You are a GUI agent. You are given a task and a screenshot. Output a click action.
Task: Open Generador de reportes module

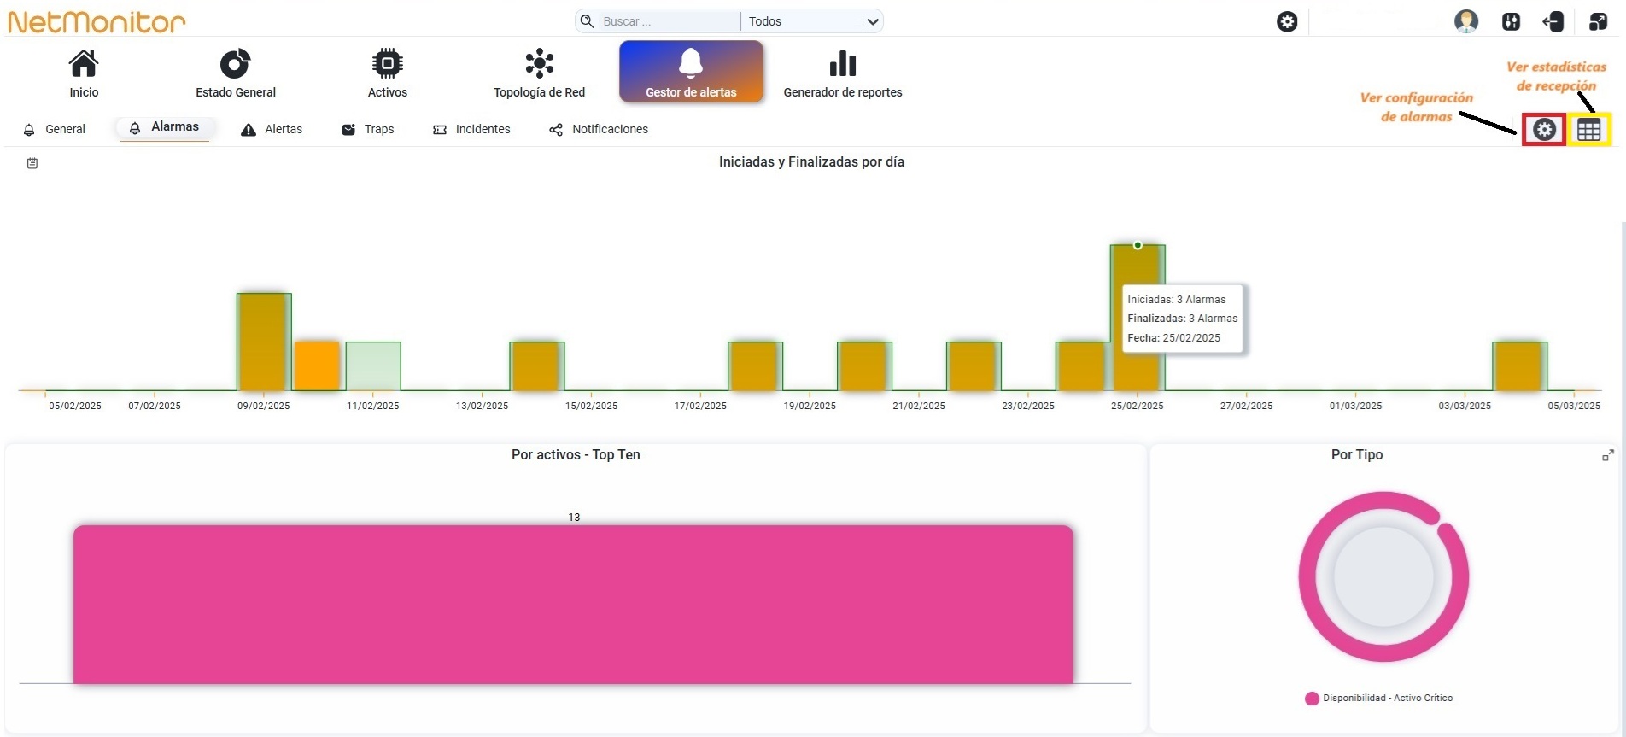click(x=843, y=73)
